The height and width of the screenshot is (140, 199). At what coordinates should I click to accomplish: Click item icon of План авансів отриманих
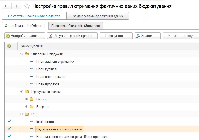click(32, 61)
